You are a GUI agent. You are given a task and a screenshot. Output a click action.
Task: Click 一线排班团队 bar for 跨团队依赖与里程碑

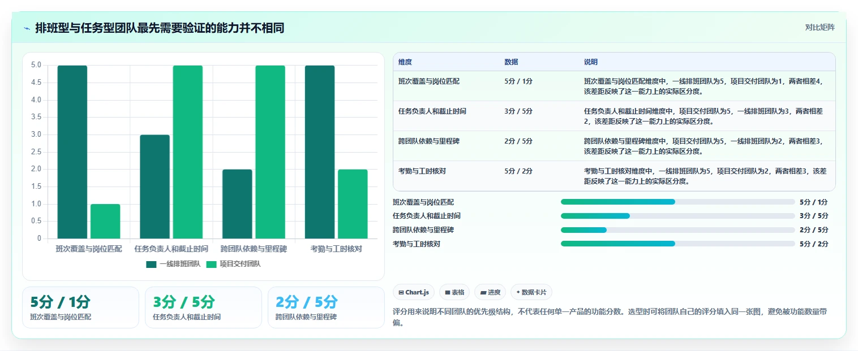pos(237,204)
